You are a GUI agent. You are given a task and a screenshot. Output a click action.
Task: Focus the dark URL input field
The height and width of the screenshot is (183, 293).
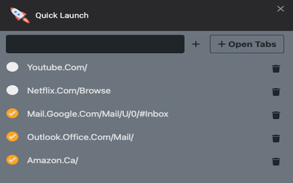95,44
